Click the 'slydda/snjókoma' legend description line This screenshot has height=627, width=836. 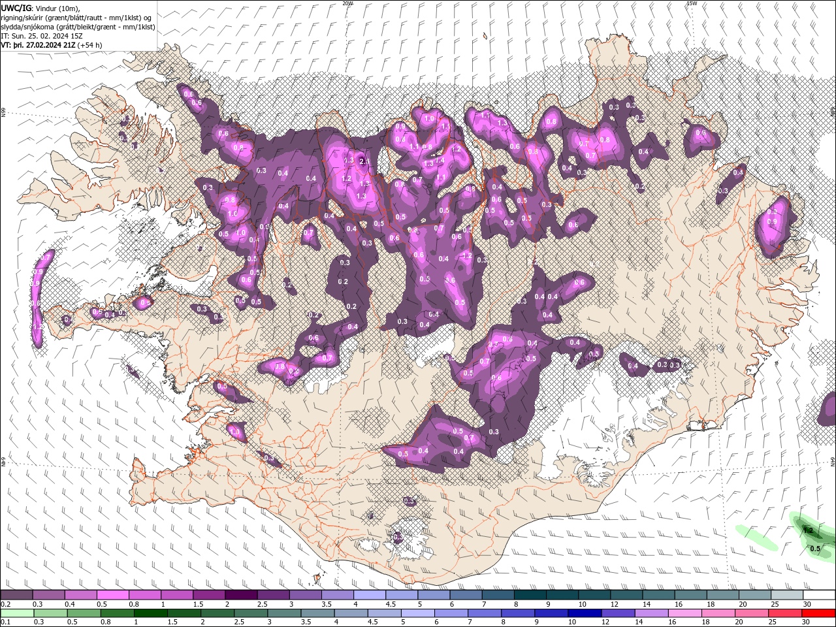click(x=78, y=27)
